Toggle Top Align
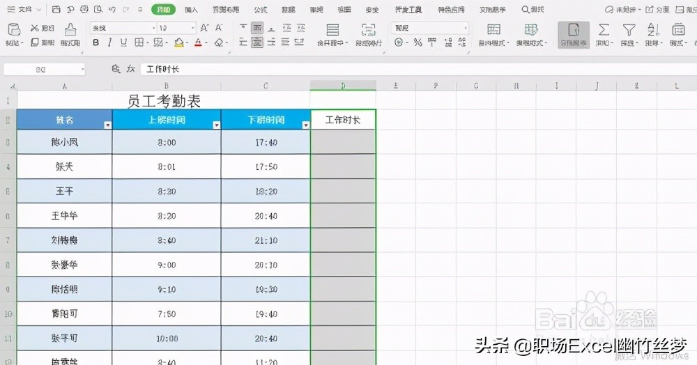697x365 pixels. 243,28
